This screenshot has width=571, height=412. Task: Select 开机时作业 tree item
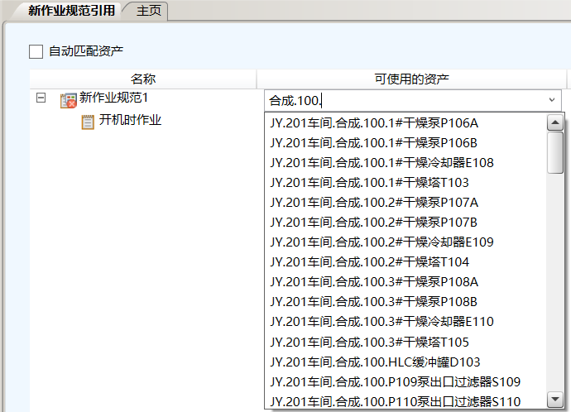tap(130, 121)
